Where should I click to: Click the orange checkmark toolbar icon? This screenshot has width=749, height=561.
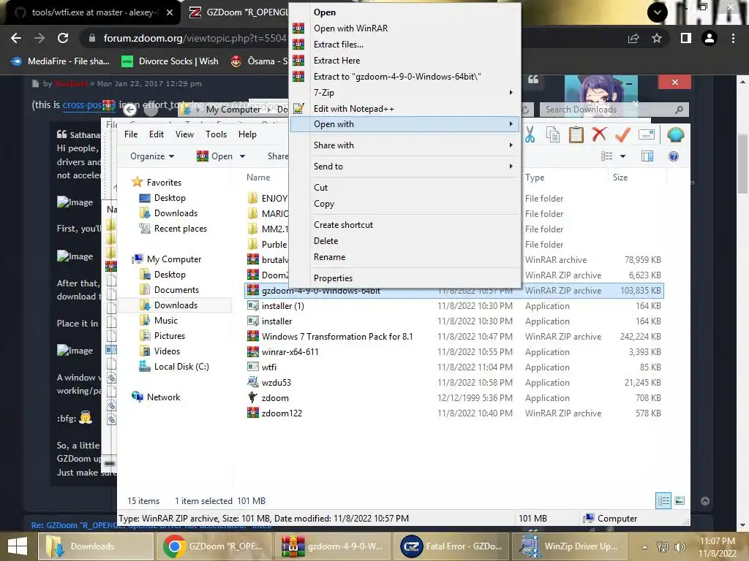(622, 135)
